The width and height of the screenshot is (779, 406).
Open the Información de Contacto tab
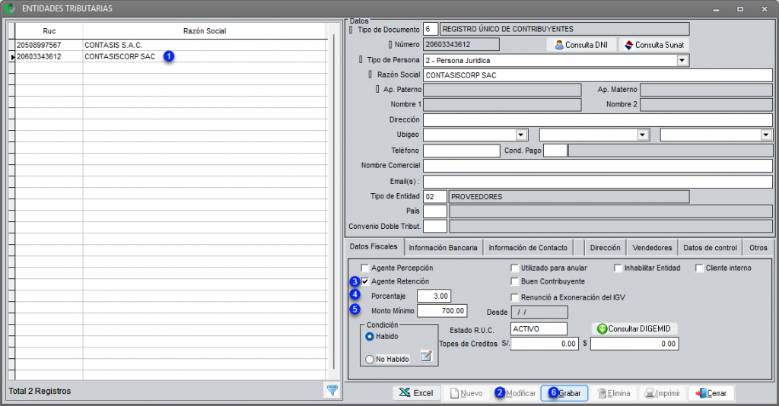(528, 248)
